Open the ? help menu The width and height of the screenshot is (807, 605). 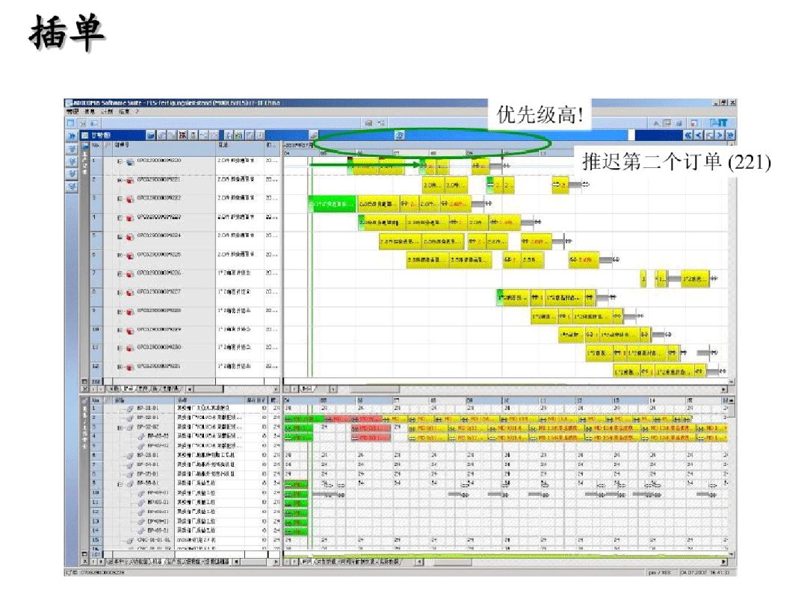[x=137, y=111]
